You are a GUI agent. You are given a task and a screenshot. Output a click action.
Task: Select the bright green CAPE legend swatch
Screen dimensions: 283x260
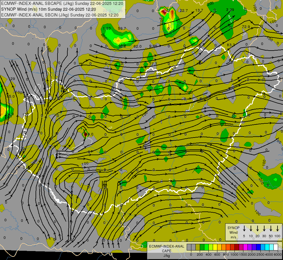click(206, 247)
